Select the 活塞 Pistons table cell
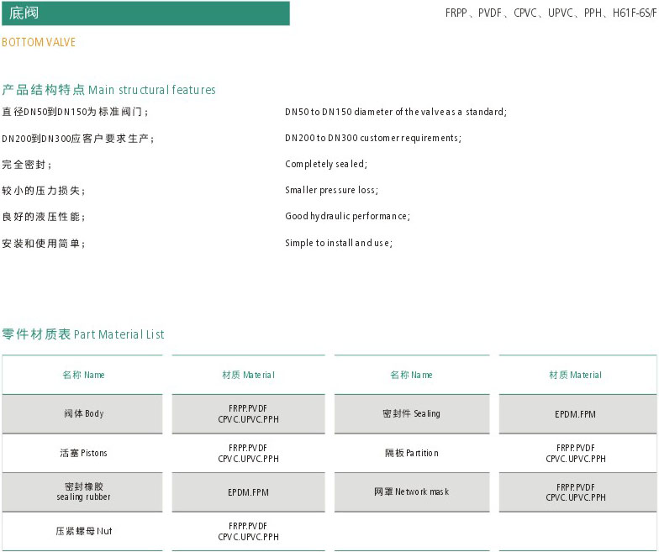659x552 pixels. click(83, 453)
